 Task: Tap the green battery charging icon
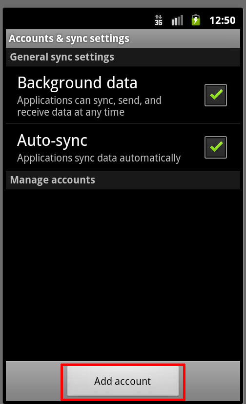pyautogui.click(x=196, y=20)
